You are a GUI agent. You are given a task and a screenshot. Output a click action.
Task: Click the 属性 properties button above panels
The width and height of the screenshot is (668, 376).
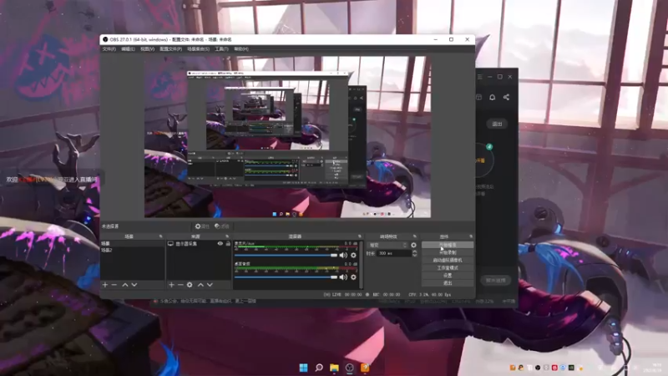202,226
